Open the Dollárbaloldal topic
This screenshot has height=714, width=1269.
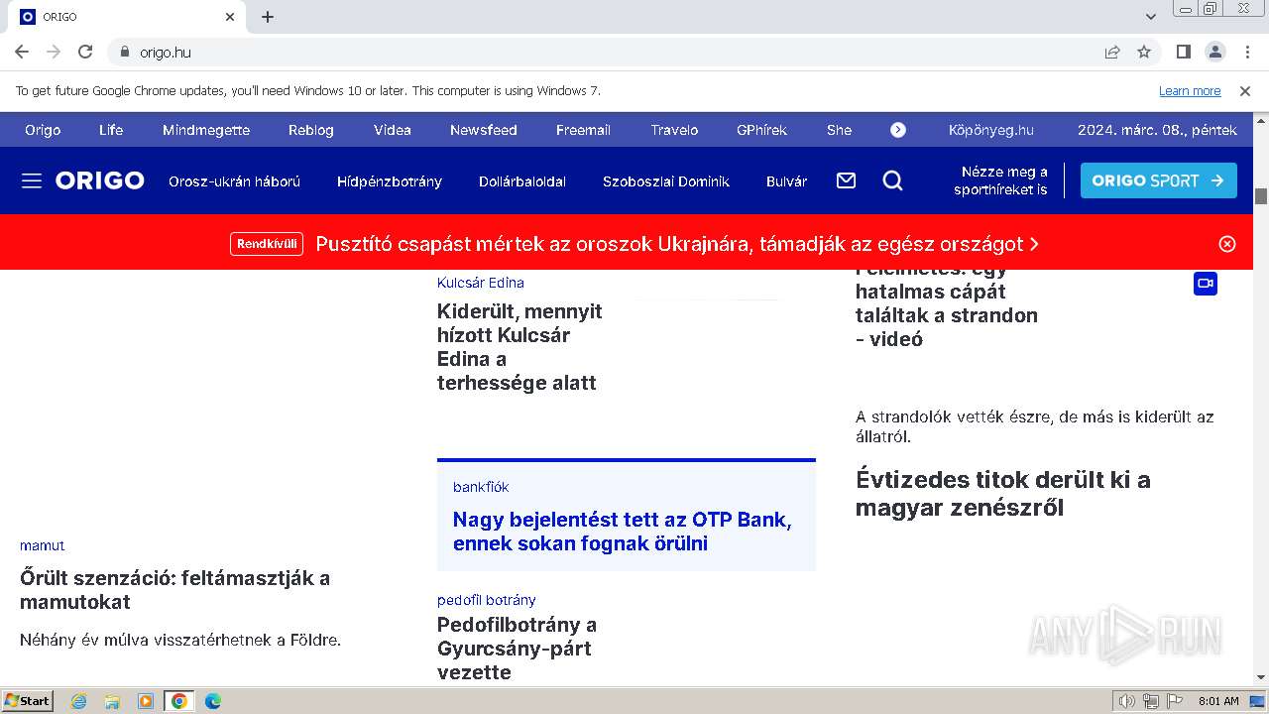[522, 181]
